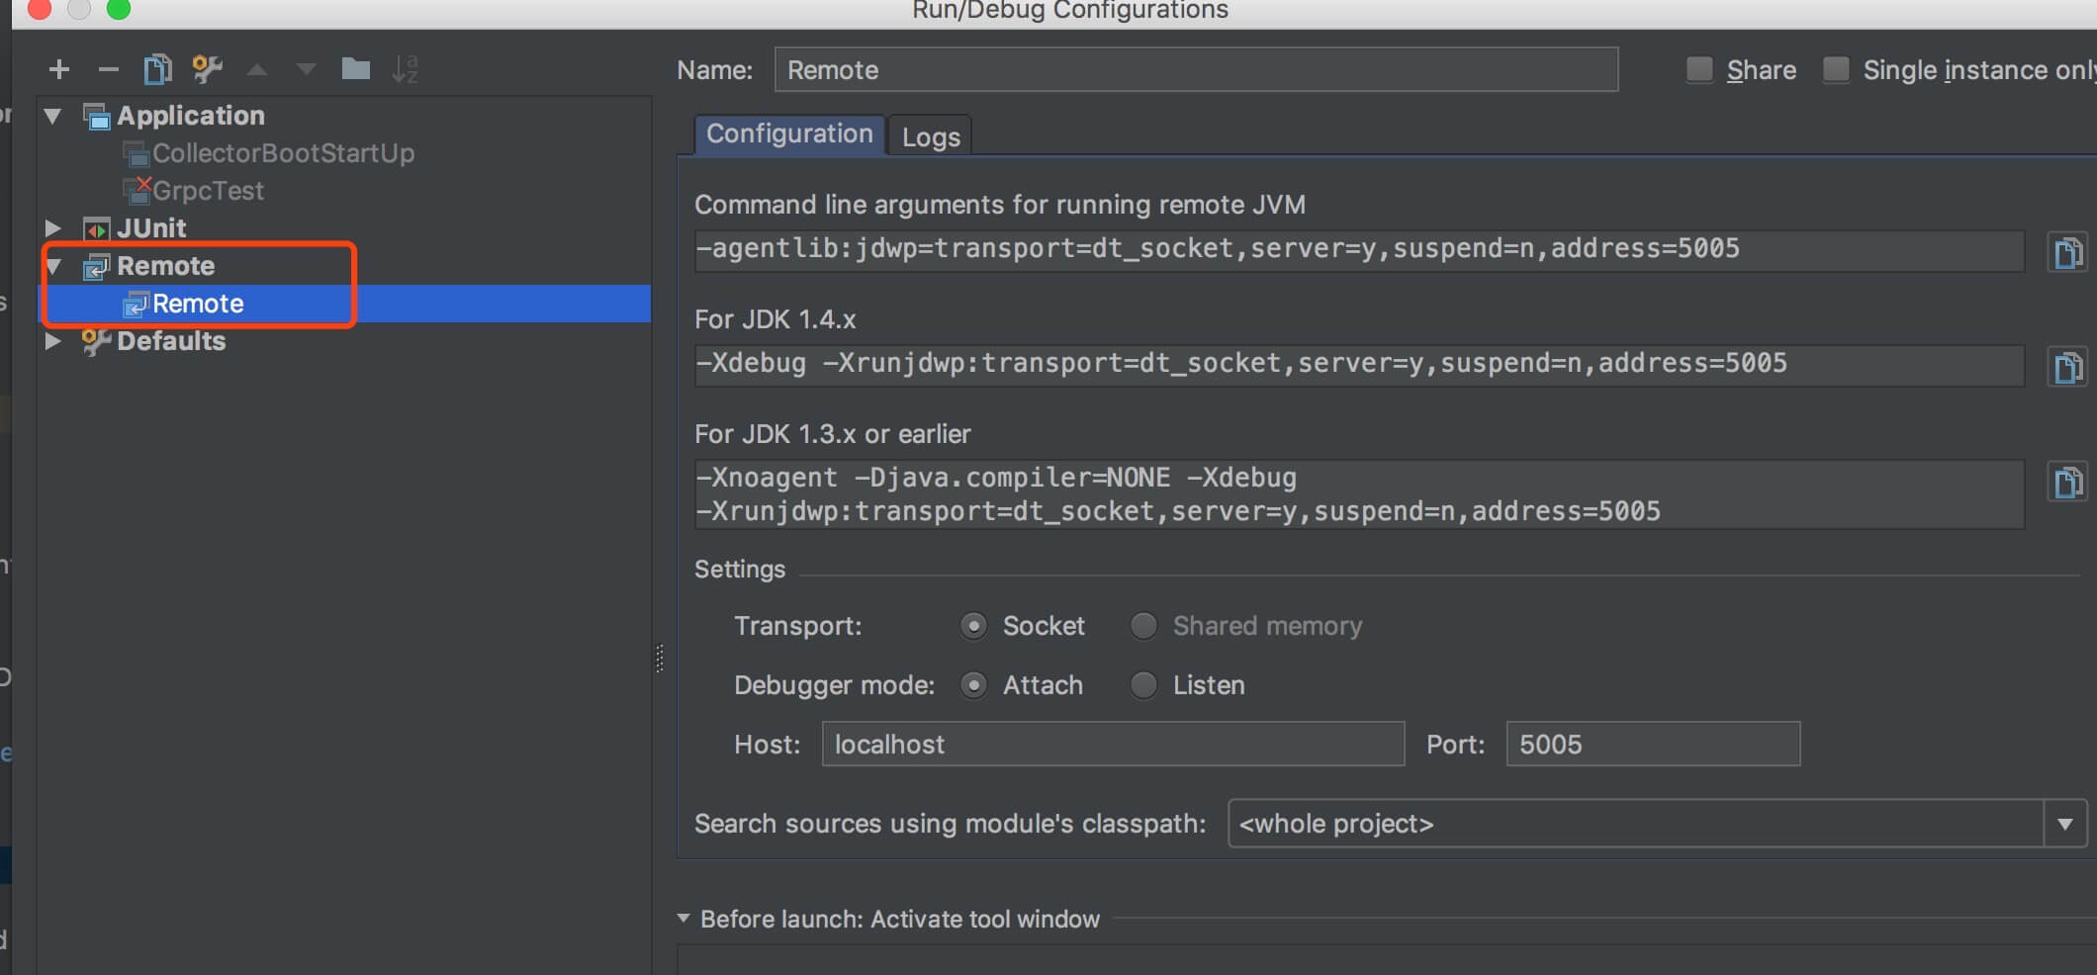Copy the JDK 1.3.x arguments
Image resolution: width=2097 pixels, height=975 pixels.
pyautogui.click(x=2067, y=483)
